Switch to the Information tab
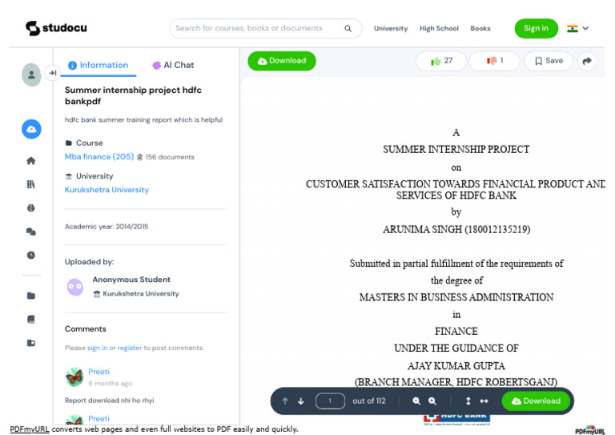This screenshot has width=615, height=435. 98,65
